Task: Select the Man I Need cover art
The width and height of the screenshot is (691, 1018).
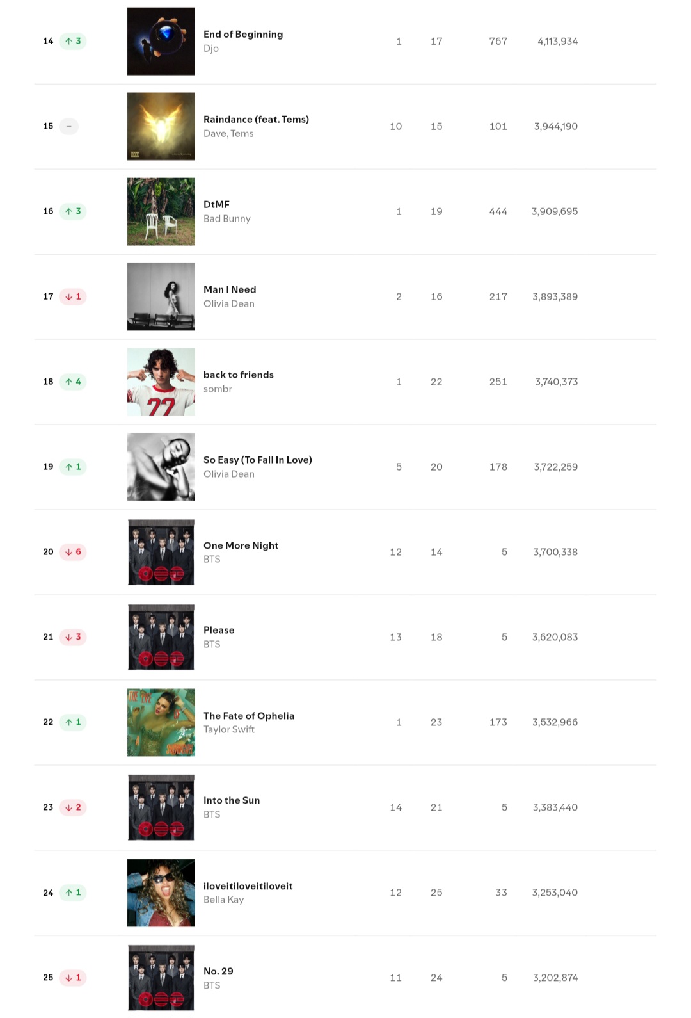Action: [161, 296]
